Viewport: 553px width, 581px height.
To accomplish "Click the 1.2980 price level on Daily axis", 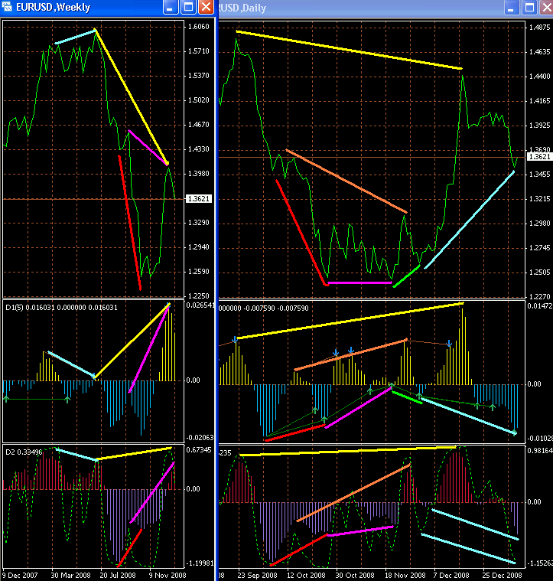I will 540,223.
